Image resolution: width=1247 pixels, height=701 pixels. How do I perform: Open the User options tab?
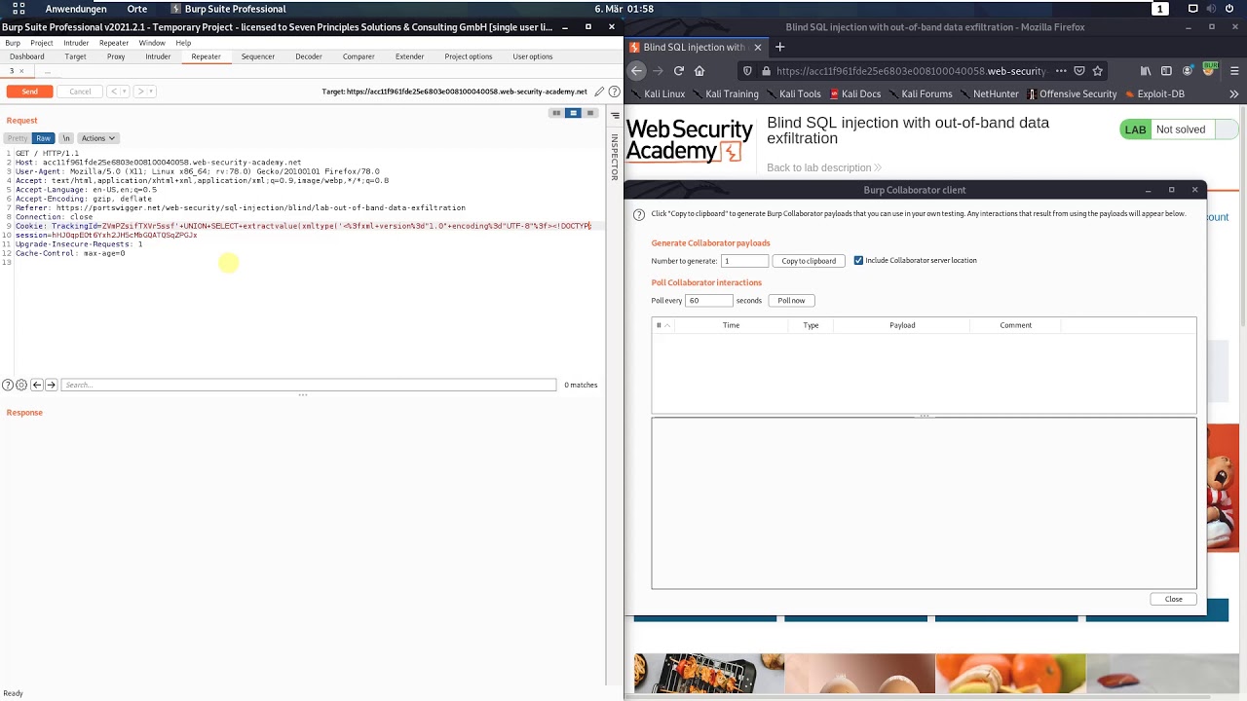[x=533, y=56]
